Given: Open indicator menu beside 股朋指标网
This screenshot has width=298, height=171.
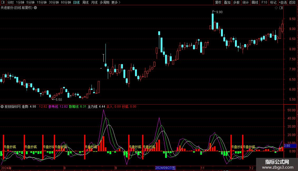Looking at the screenshot, I should click(2, 107).
